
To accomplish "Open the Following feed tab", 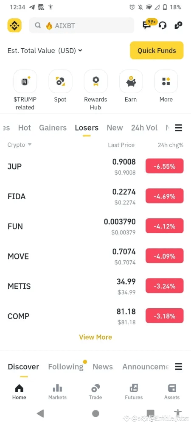I will [66, 367].
